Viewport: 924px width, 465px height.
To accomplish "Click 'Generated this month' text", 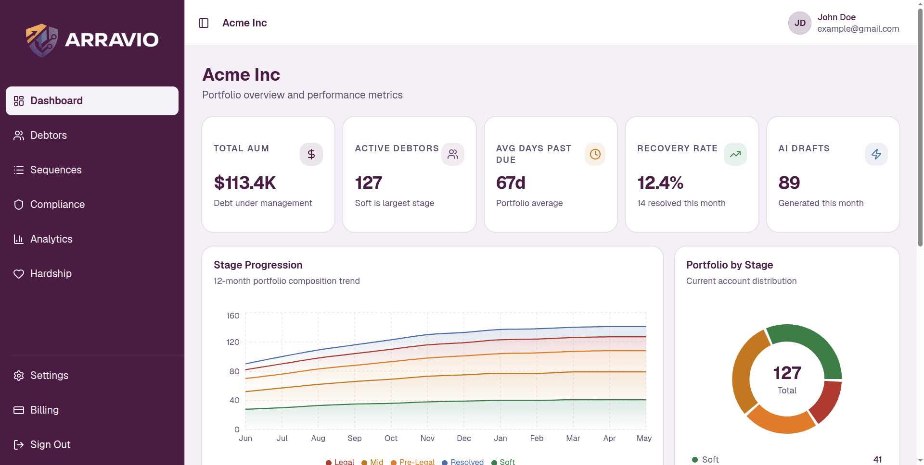I will coord(821,203).
